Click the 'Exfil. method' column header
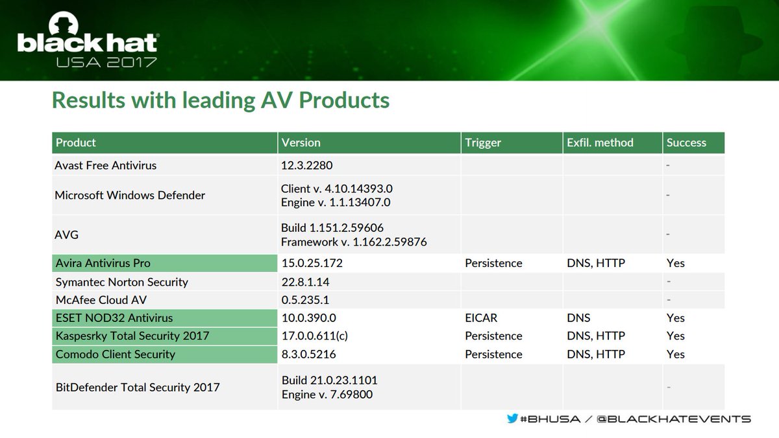The image size is (779, 438). (x=613, y=143)
